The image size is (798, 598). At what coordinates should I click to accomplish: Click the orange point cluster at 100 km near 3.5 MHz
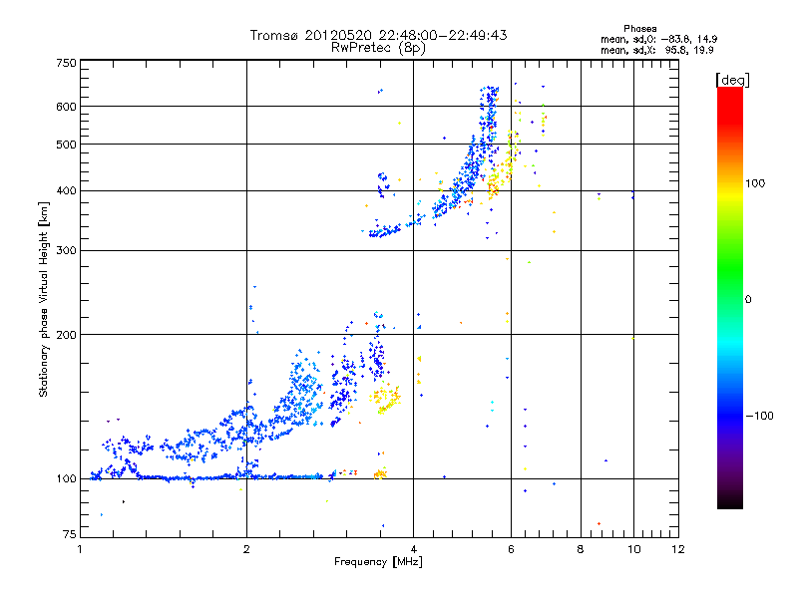point(381,474)
